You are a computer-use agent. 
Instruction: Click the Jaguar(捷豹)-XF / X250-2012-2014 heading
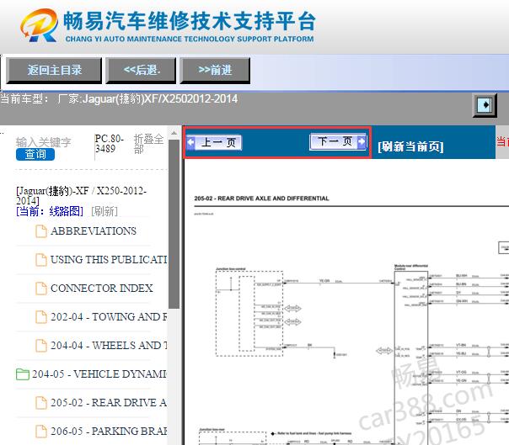[x=81, y=196]
